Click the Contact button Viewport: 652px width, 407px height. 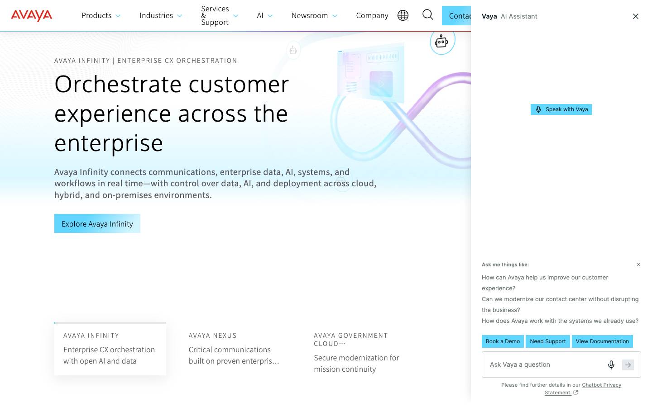(456, 16)
